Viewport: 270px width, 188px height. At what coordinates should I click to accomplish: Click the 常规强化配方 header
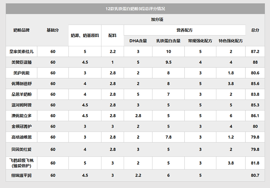click(200, 41)
